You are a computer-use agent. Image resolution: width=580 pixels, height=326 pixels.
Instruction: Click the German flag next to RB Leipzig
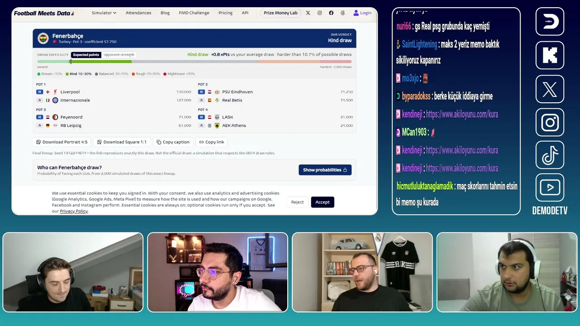click(48, 125)
